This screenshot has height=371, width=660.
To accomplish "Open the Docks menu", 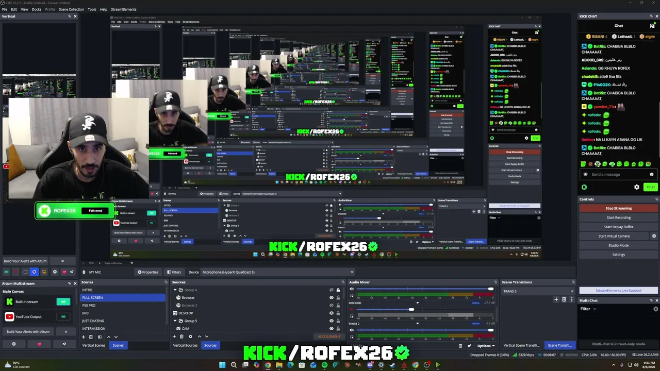I will [37, 9].
